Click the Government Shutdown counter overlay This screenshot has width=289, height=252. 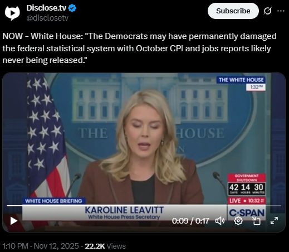pos(247,185)
